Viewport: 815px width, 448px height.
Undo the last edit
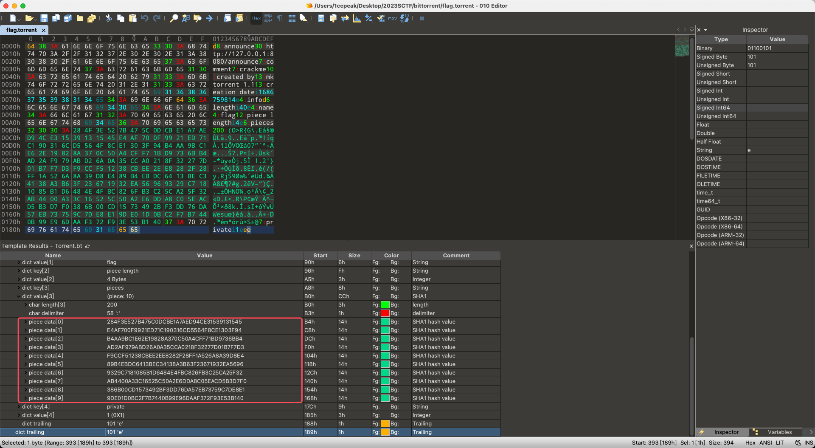coord(144,18)
